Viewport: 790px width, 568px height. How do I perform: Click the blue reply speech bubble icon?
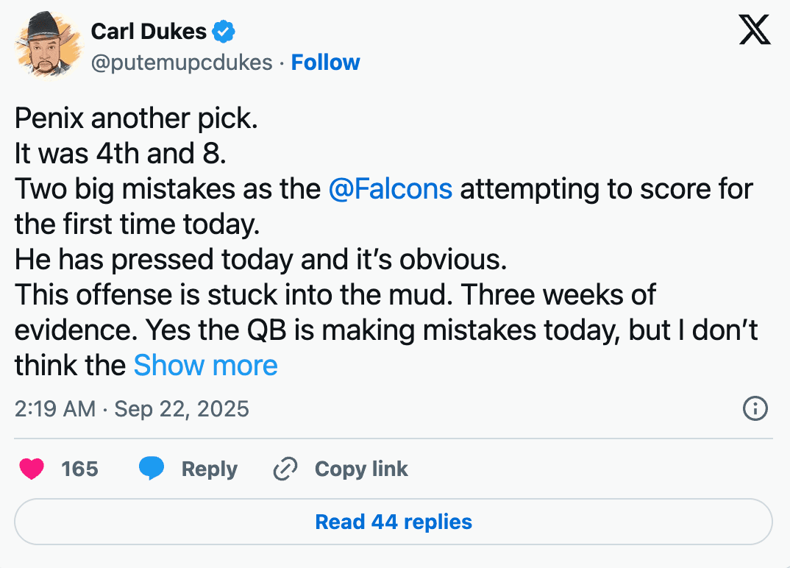152,469
